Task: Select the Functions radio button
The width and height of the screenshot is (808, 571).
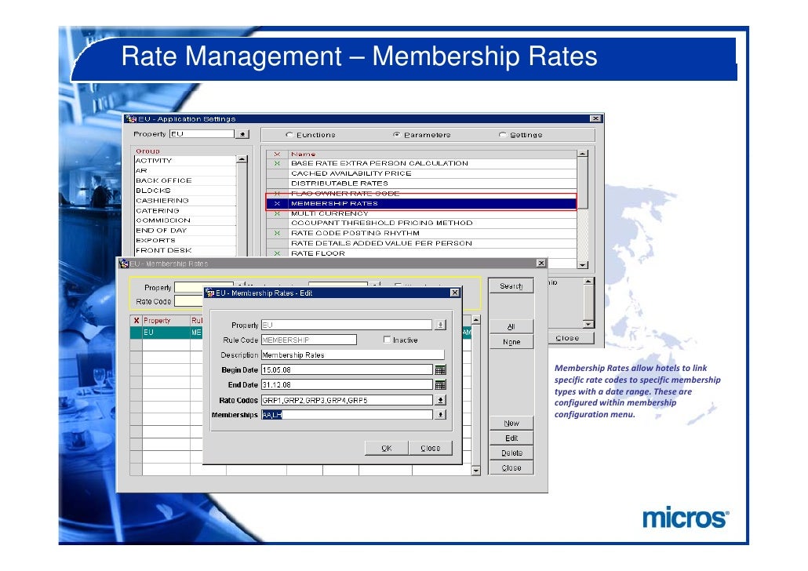Action: pos(289,134)
